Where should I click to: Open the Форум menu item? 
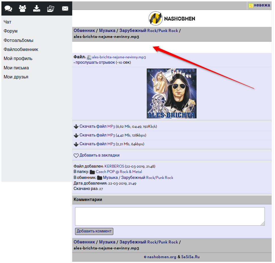(x=10, y=31)
